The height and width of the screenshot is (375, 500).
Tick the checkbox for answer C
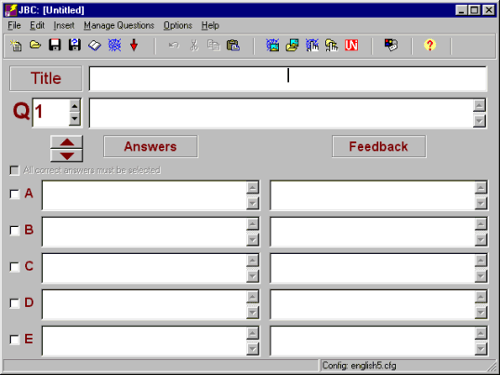pos(14,266)
